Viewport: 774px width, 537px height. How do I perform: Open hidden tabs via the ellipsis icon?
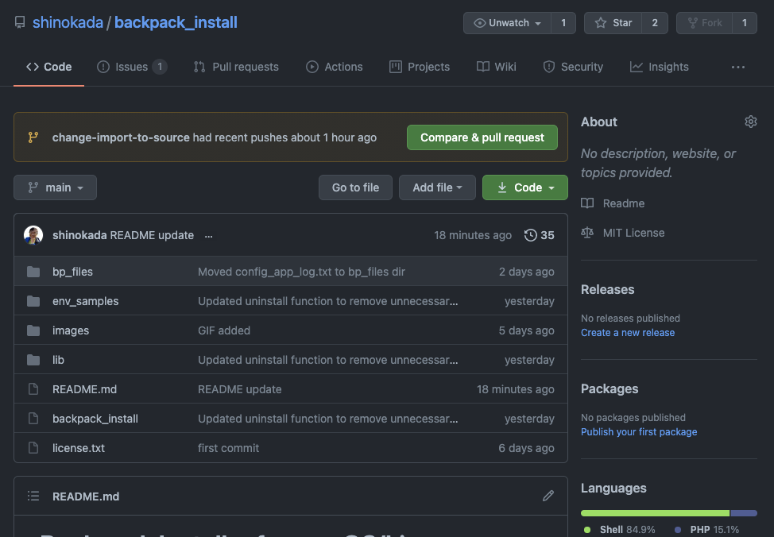(737, 67)
